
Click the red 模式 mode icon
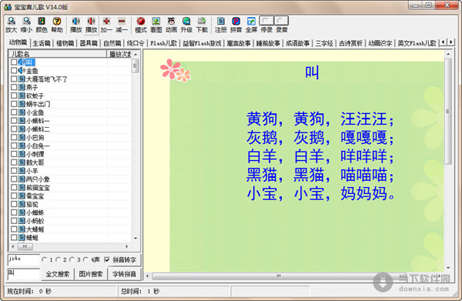tap(141, 21)
